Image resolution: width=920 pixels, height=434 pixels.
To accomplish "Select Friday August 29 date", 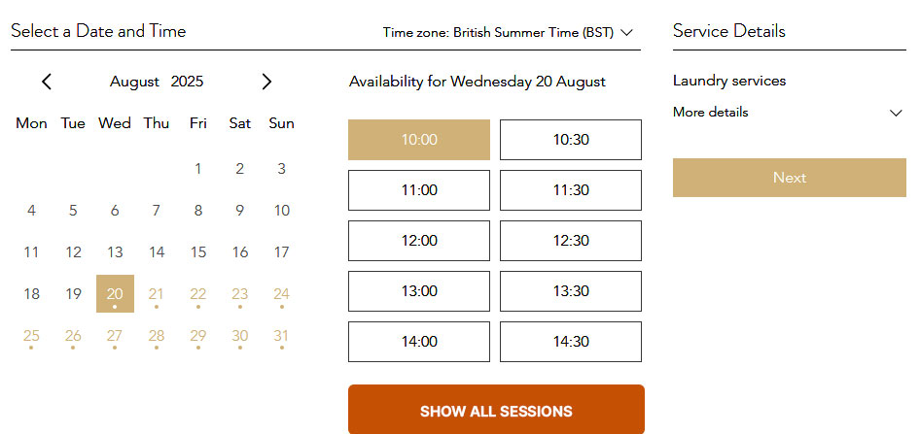I will (198, 337).
